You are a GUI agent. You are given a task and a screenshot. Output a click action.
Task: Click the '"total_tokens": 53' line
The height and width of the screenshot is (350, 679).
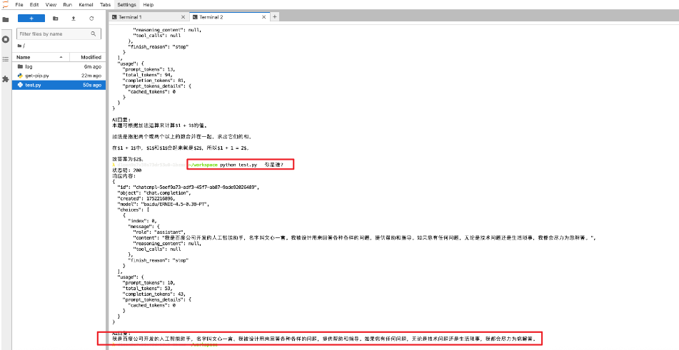[x=147, y=288]
